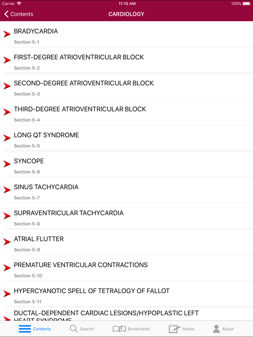Tap the Wi-Fi icon in the status bar
253x337 pixels.
point(18,3)
